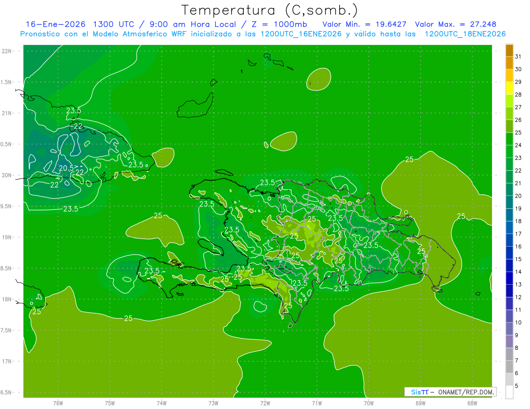
Task: Click the "17N" latitude axis label
Action: tap(7, 361)
